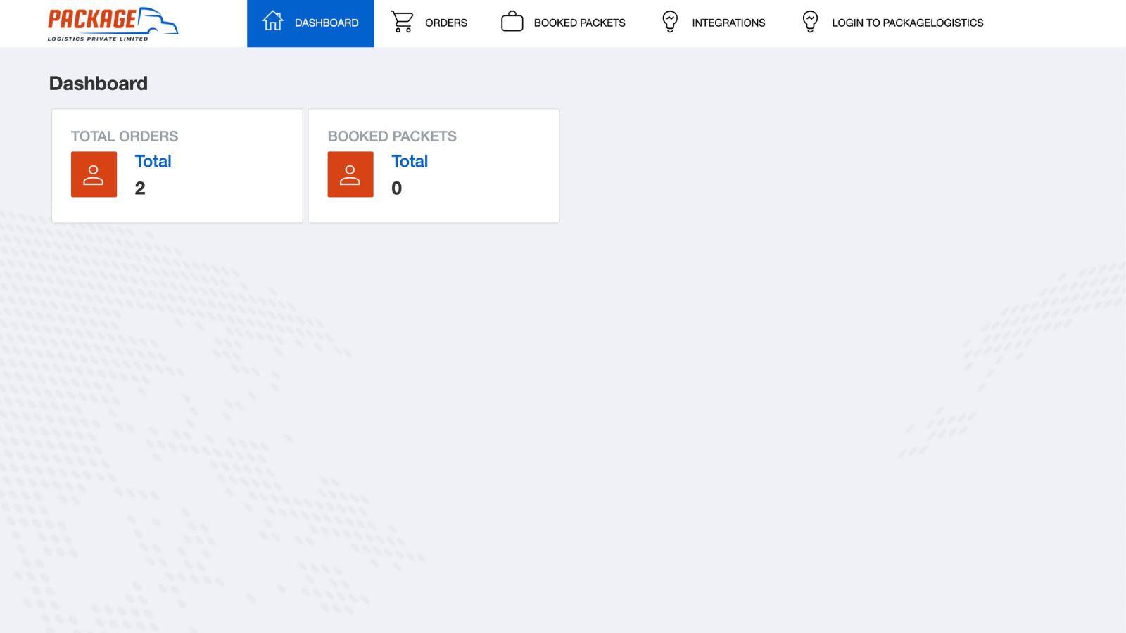Select the Total Orders count showing 2
Screen dimensions: 1126x633
tap(140, 188)
